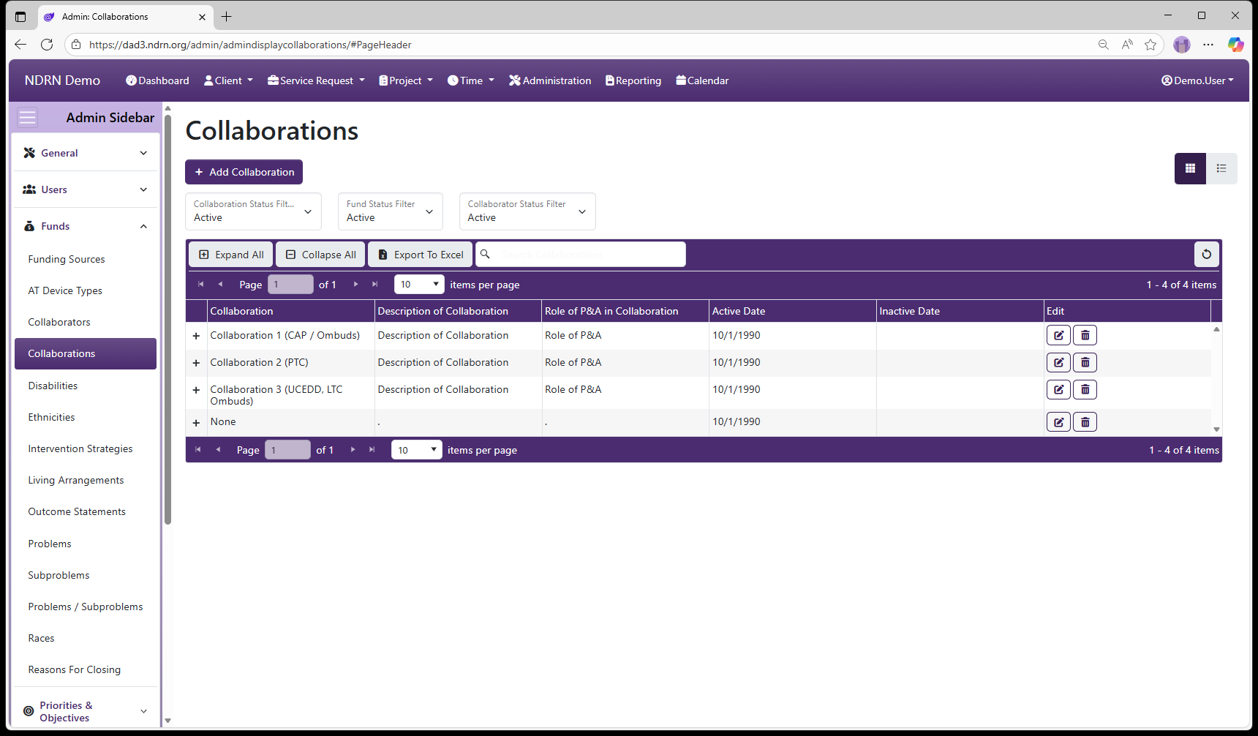Open the Reporting menu item

tap(633, 80)
